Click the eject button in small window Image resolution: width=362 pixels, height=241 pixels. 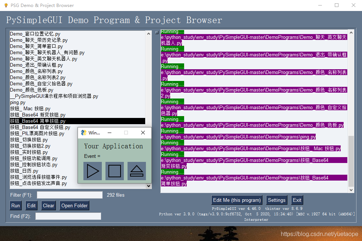click(137, 171)
